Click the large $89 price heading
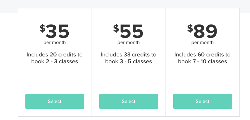The image size is (250, 120). coord(202,31)
